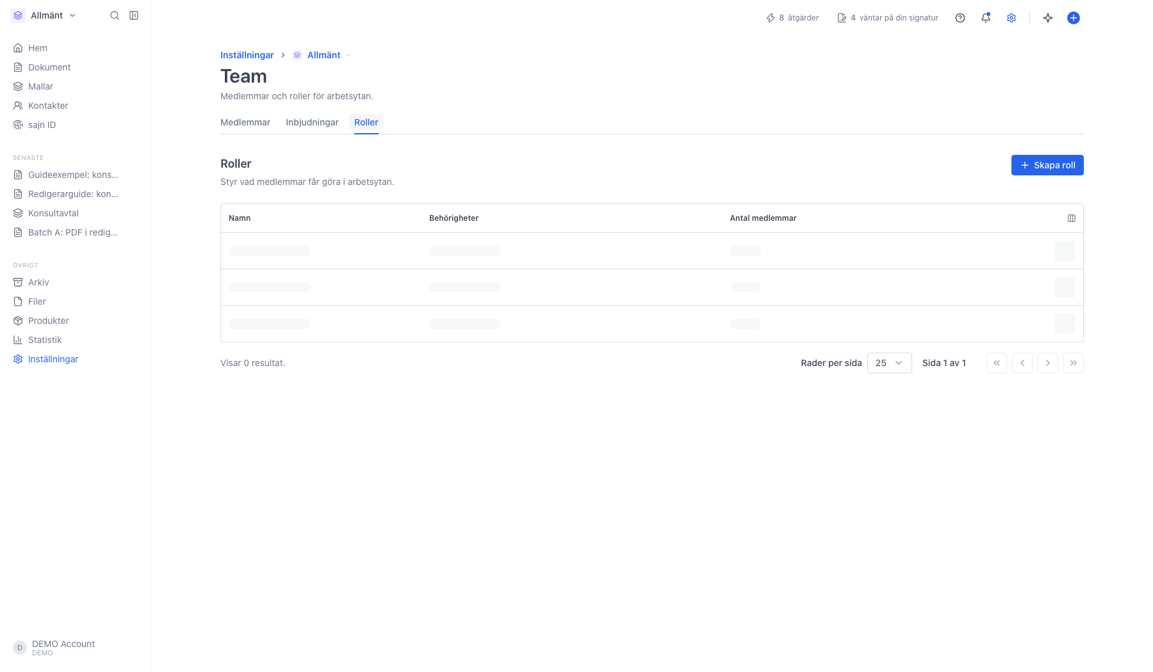
Task: Open 4 väntar på din signatur
Action: tap(888, 18)
